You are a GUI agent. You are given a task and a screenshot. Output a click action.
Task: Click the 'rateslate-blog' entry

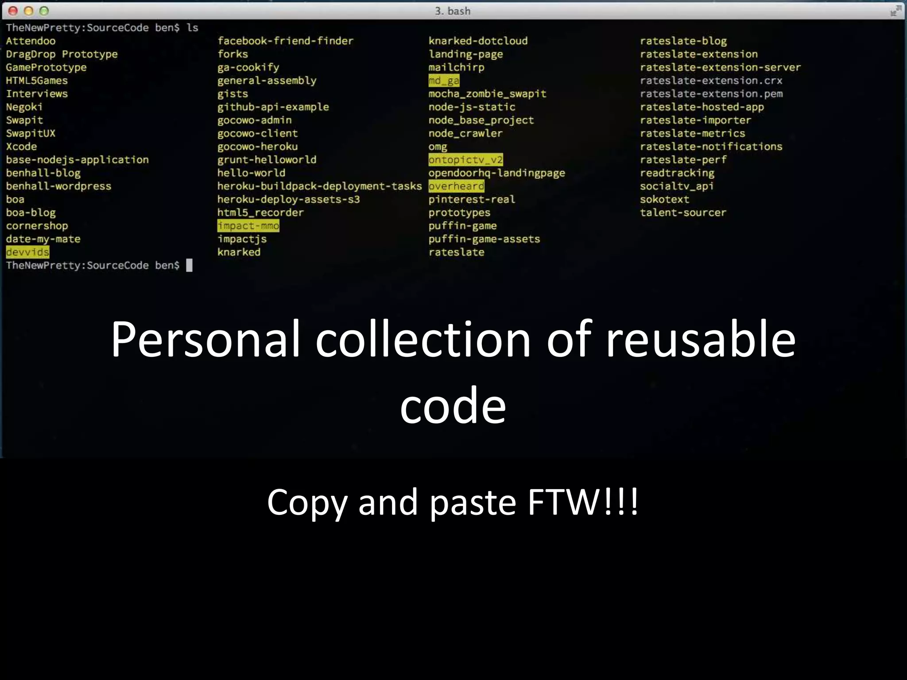click(683, 41)
